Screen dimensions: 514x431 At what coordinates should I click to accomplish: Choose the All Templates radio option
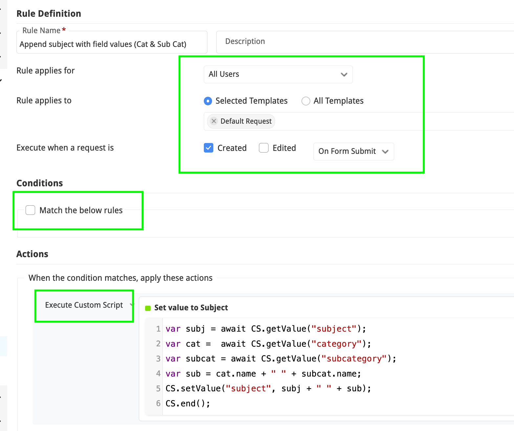click(x=306, y=101)
